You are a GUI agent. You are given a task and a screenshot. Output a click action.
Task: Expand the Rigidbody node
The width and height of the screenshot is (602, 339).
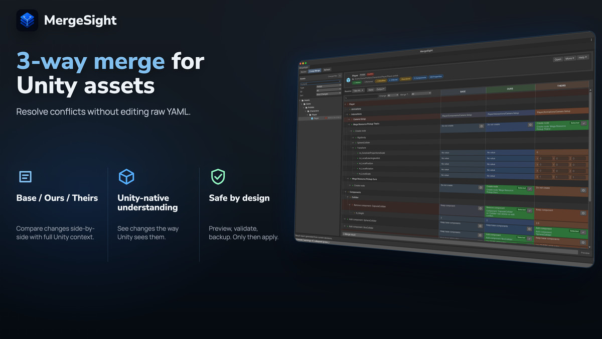(353, 138)
